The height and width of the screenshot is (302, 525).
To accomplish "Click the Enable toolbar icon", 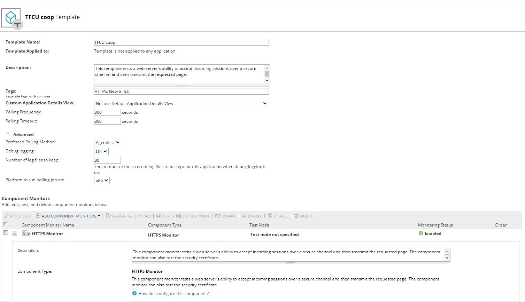I will 244,216.
